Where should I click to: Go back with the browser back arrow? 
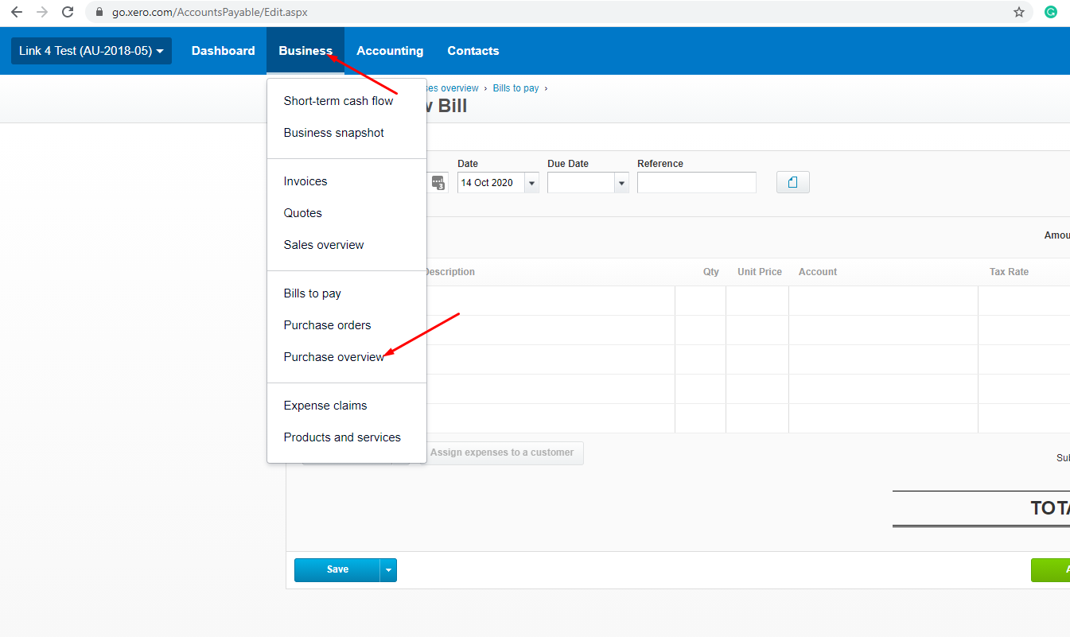click(x=17, y=12)
